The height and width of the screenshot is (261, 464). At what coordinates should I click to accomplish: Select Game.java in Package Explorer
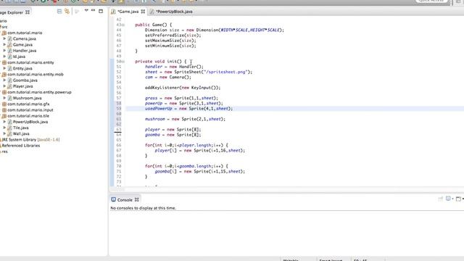22,45
